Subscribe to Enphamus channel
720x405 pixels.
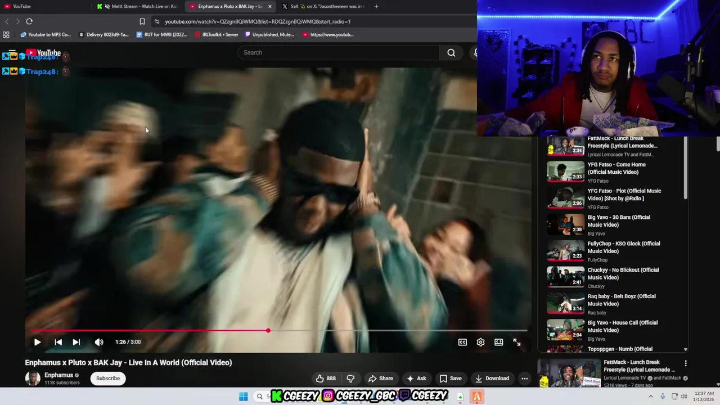108,379
